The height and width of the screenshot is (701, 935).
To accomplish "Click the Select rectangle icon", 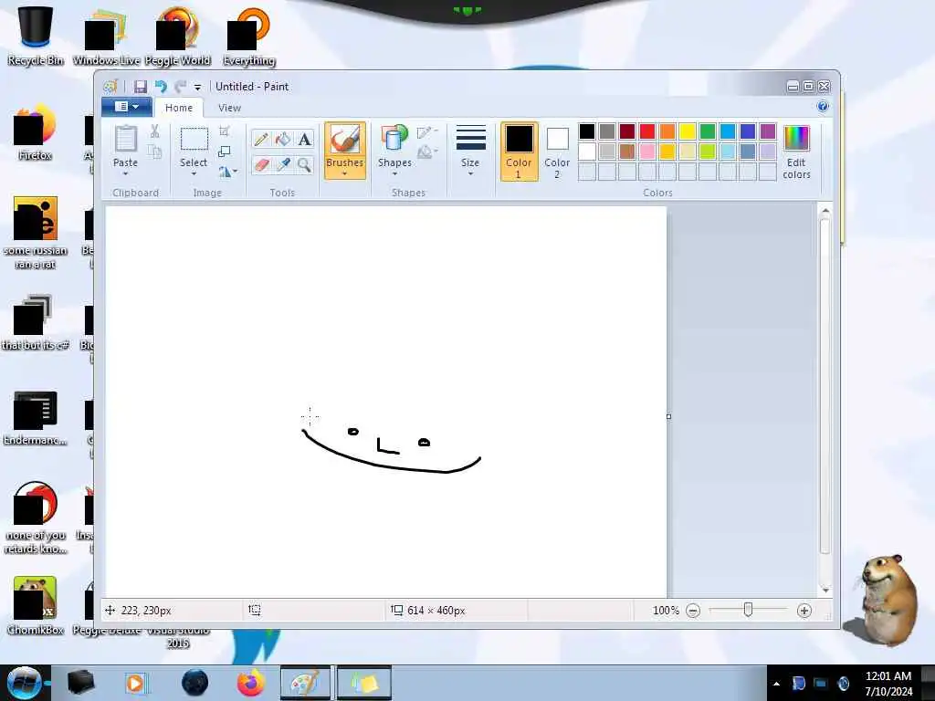I will [x=194, y=140].
